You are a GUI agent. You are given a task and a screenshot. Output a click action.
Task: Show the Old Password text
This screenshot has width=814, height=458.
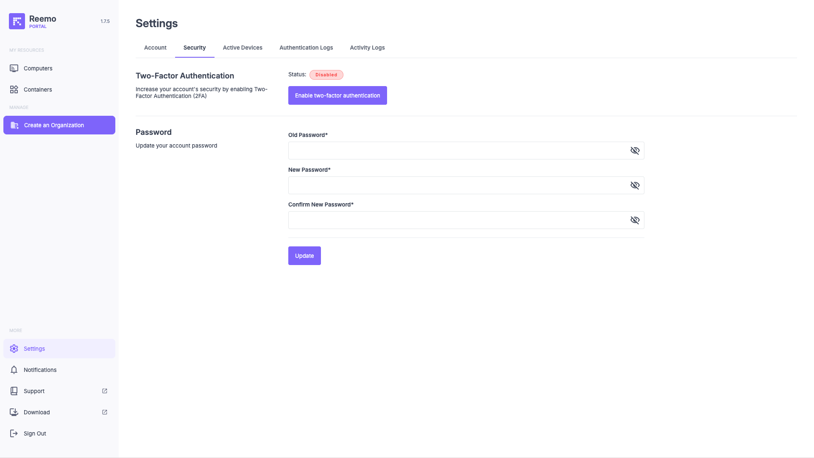click(635, 151)
